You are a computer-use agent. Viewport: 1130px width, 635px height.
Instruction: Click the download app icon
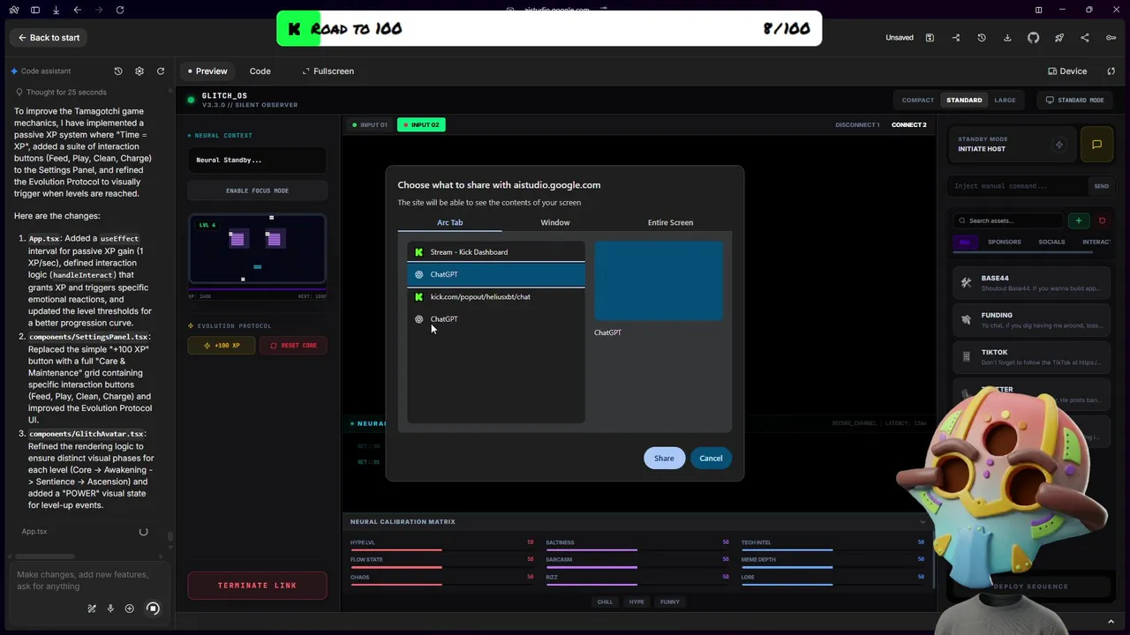(x=1007, y=38)
